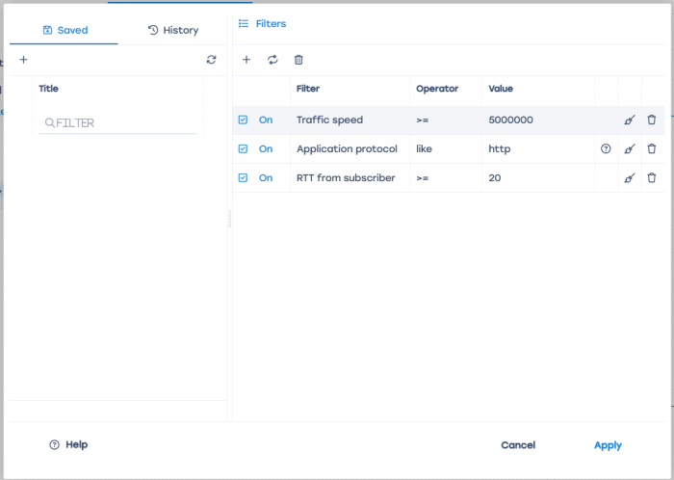Screen dimensions: 674x480
Task: Open operator cell for RTT from subscriber
Action: coord(445,178)
